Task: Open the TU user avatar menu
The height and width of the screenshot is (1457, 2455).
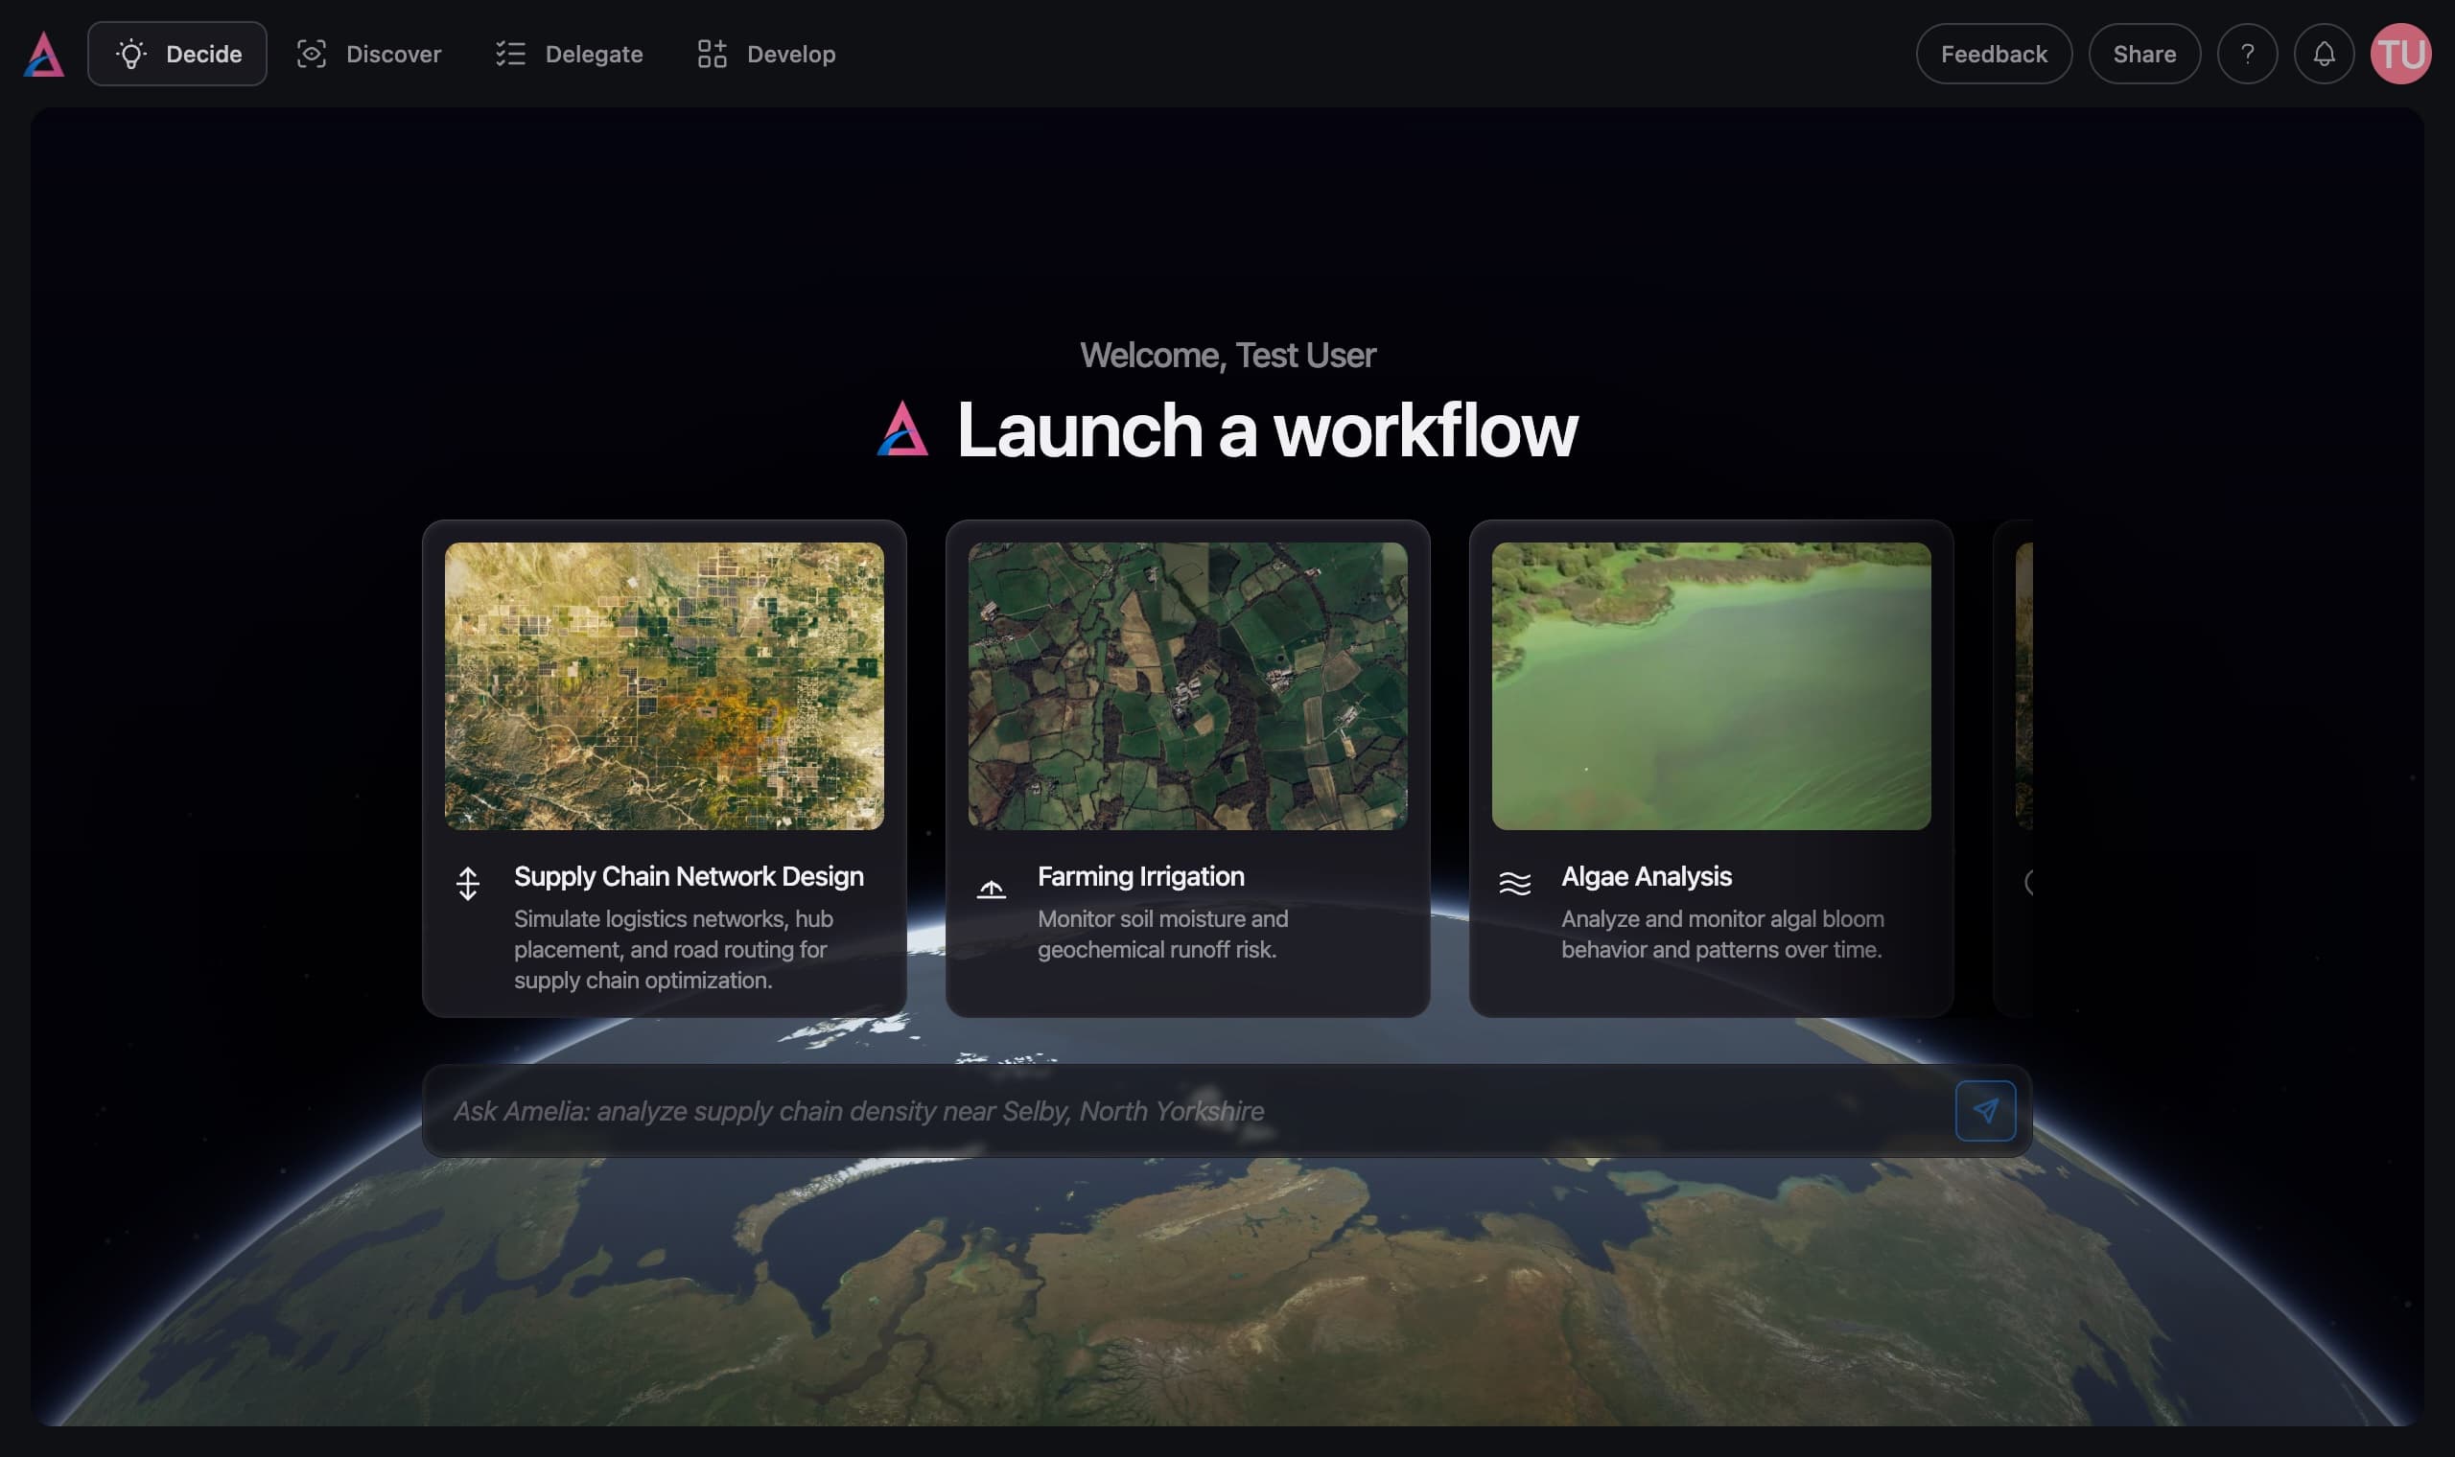Action: 2402,53
